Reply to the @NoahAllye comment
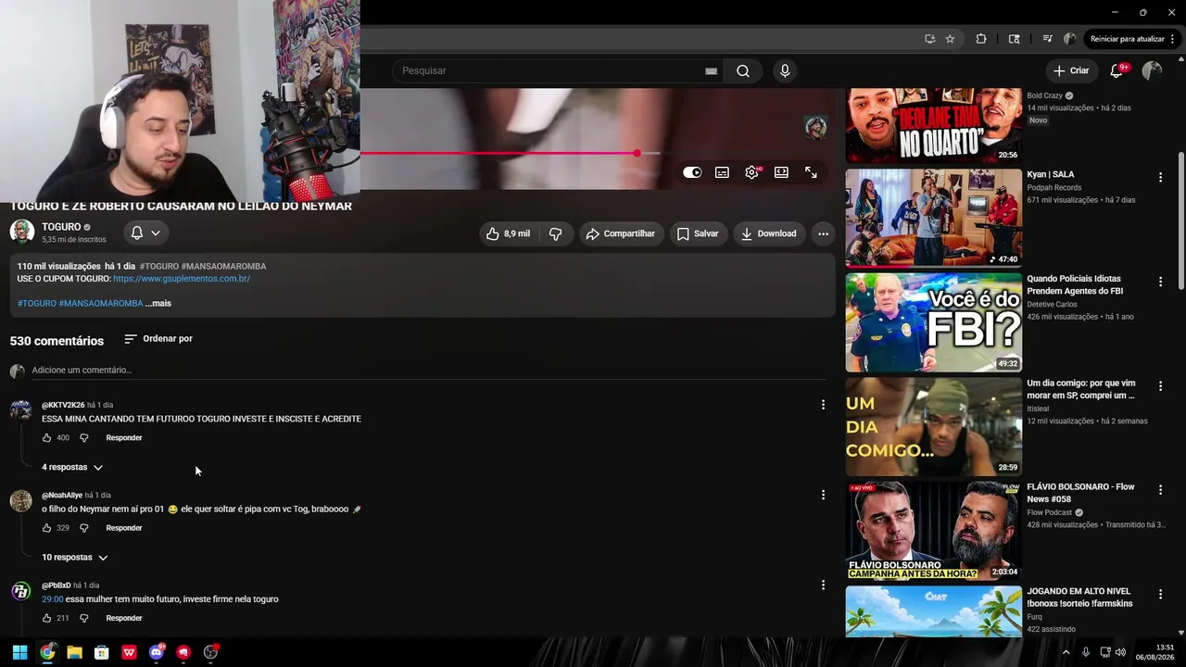The width and height of the screenshot is (1186, 667). tap(124, 528)
